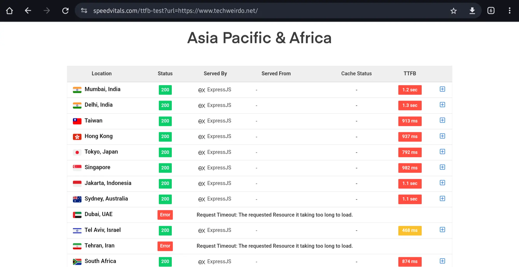Click the Israel flag icon
Image resolution: width=519 pixels, height=267 pixels.
coord(77,230)
